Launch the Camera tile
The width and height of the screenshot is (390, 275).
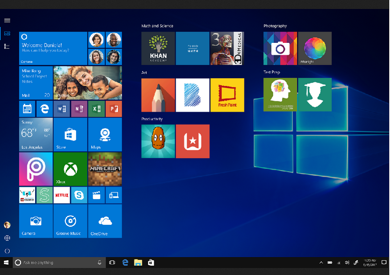click(36, 221)
